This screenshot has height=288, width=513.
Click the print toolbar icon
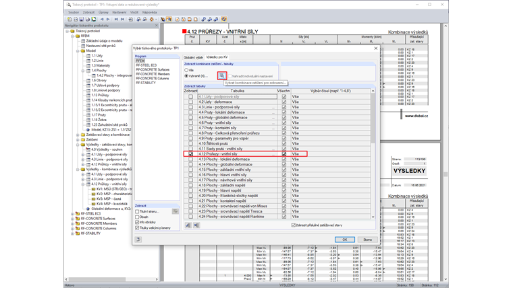[87, 20]
